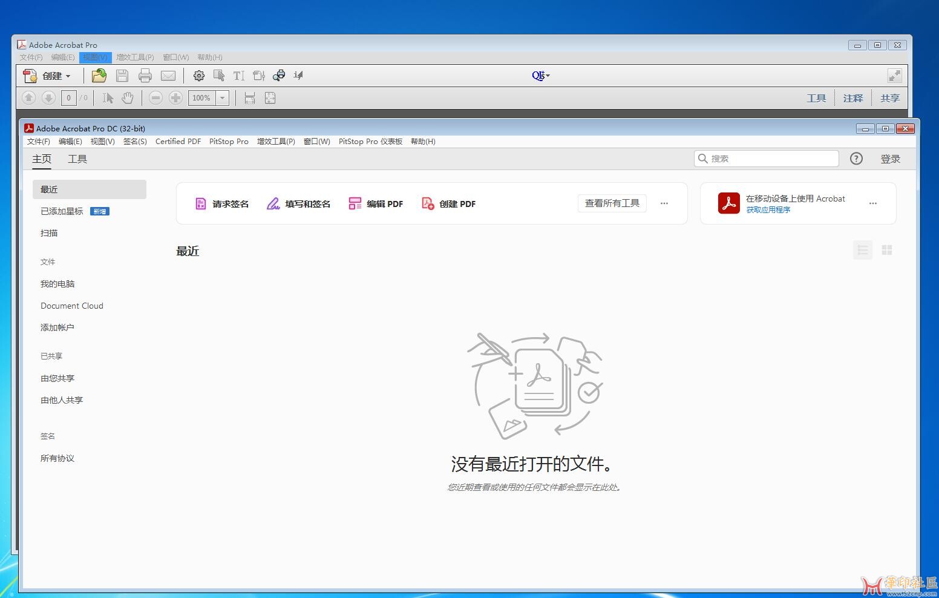The width and height of the screenshot is (939, 598).
Task: Switch to grid thumbnail view icon
Action: pos(887,250)
